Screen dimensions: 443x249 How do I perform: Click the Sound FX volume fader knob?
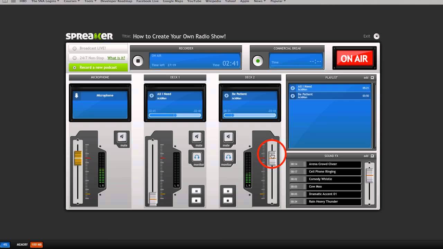370,176
